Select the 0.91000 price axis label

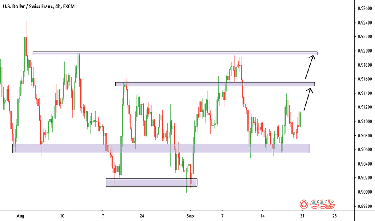pyautogui.click(x=365, y=121)
